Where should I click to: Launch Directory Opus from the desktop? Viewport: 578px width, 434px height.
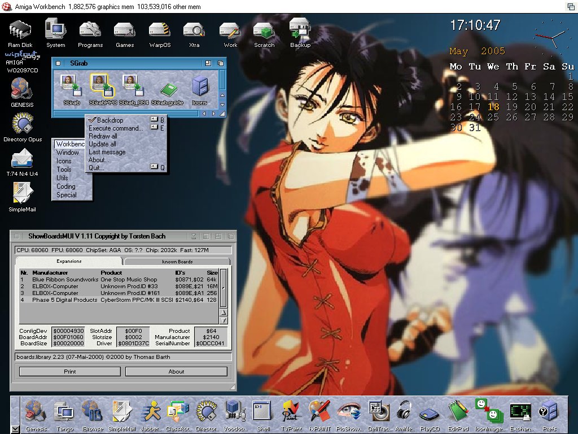[x=23, y=127]
